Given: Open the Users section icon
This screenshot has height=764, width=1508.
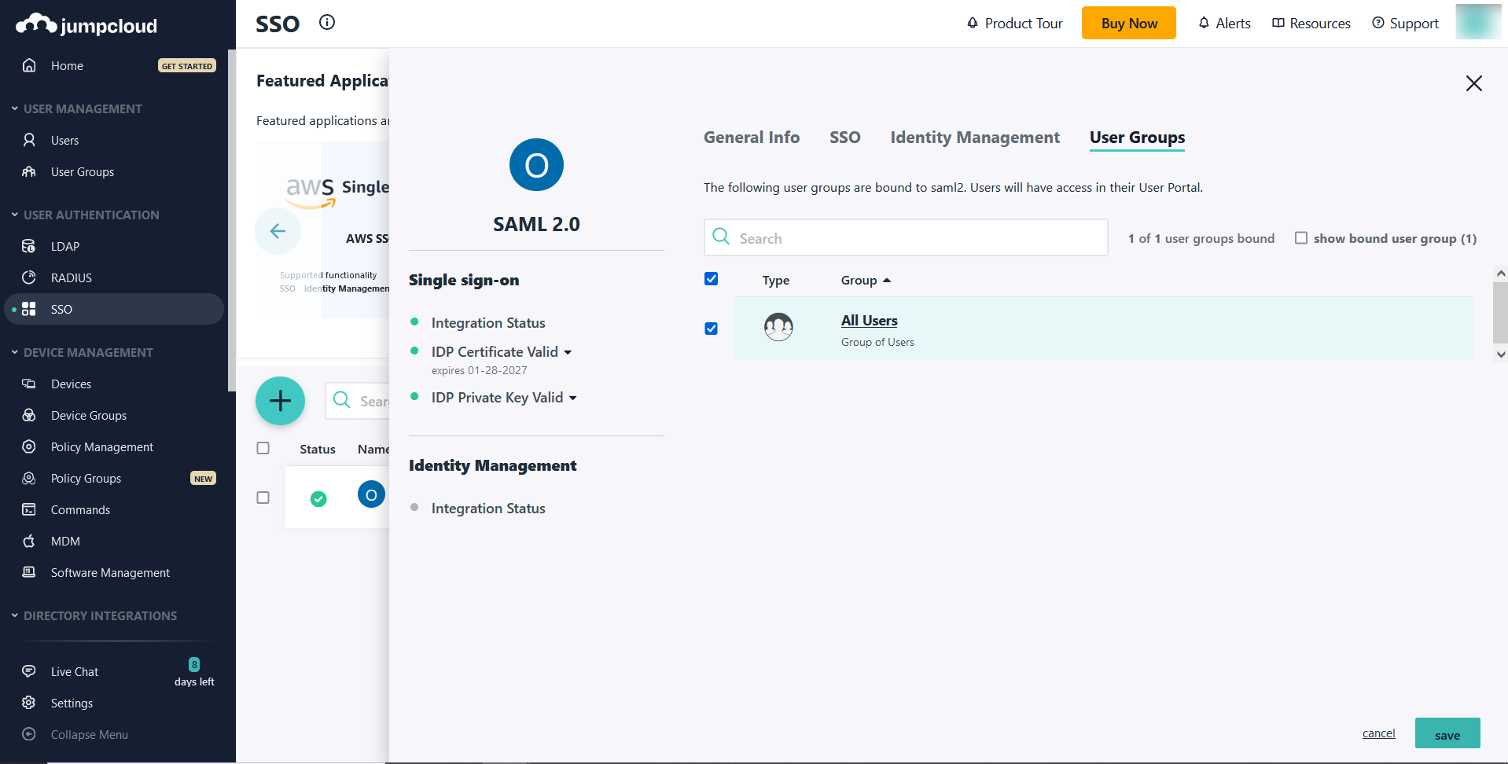Looking at the screenshot, I should click(x=28, y=140).
